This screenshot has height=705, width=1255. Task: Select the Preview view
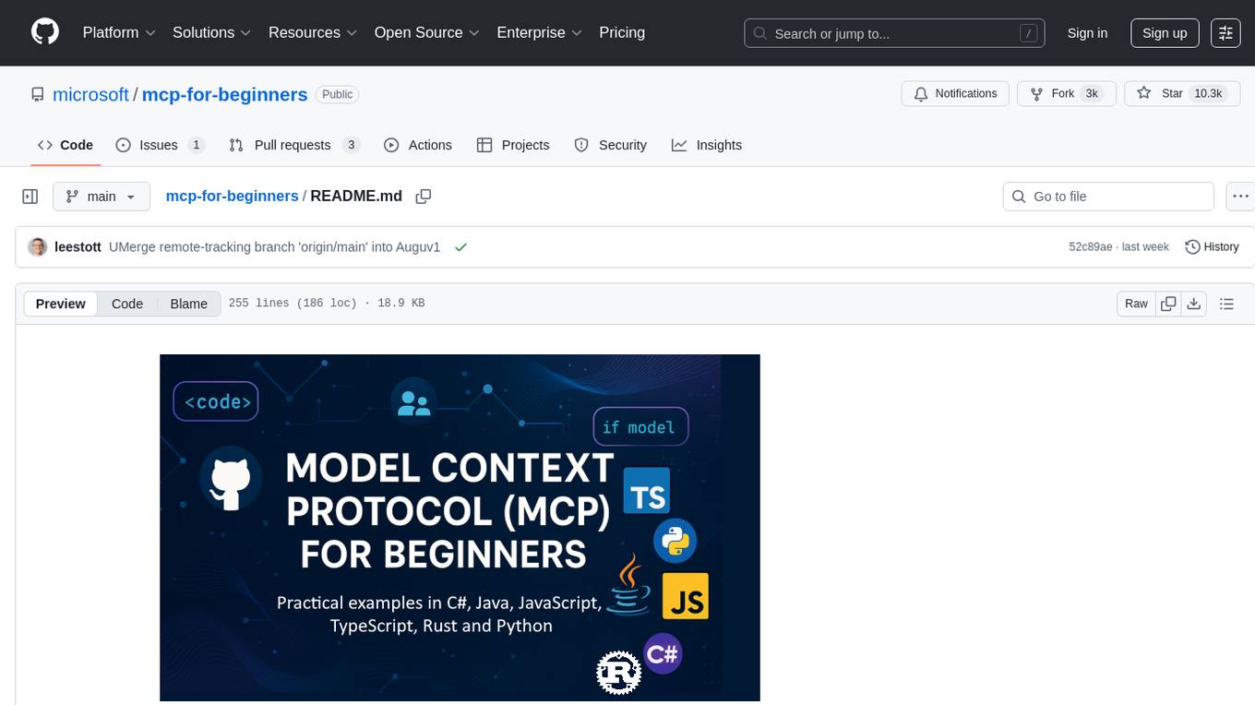click(61, 304)
